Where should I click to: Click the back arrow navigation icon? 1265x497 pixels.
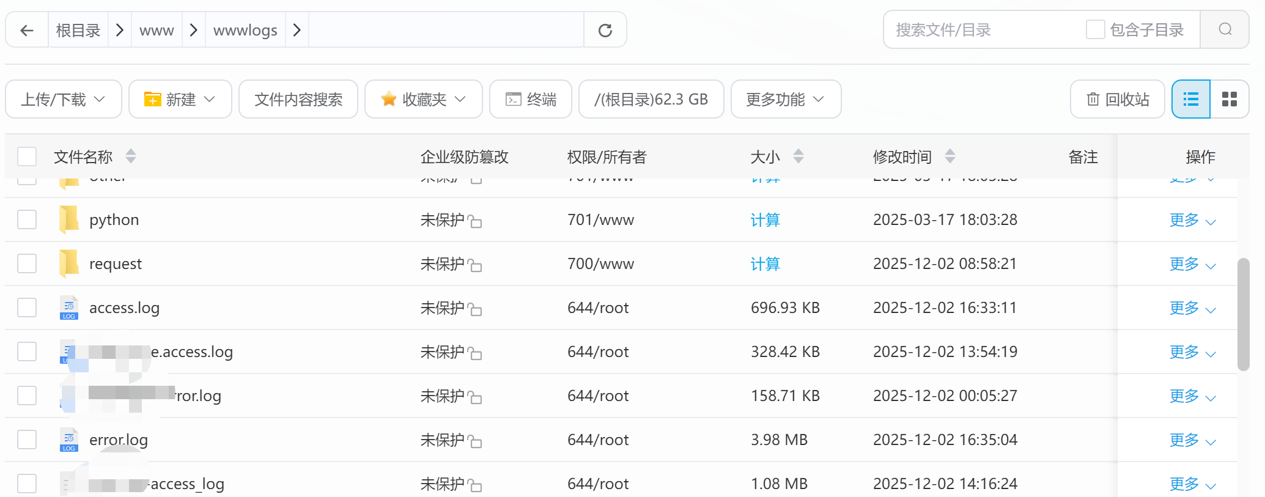tap(27, 30)
